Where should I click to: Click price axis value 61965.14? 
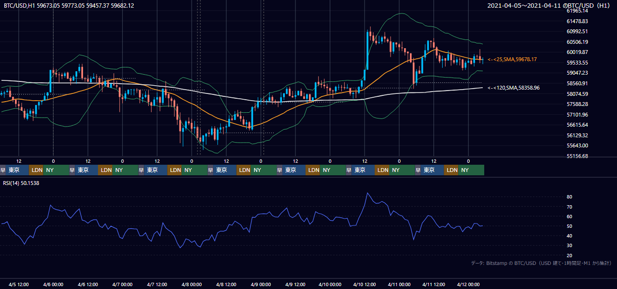coord(577,11)
